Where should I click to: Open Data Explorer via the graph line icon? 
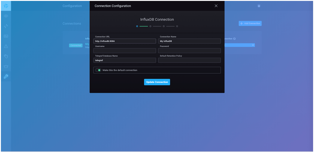(6, 26)
